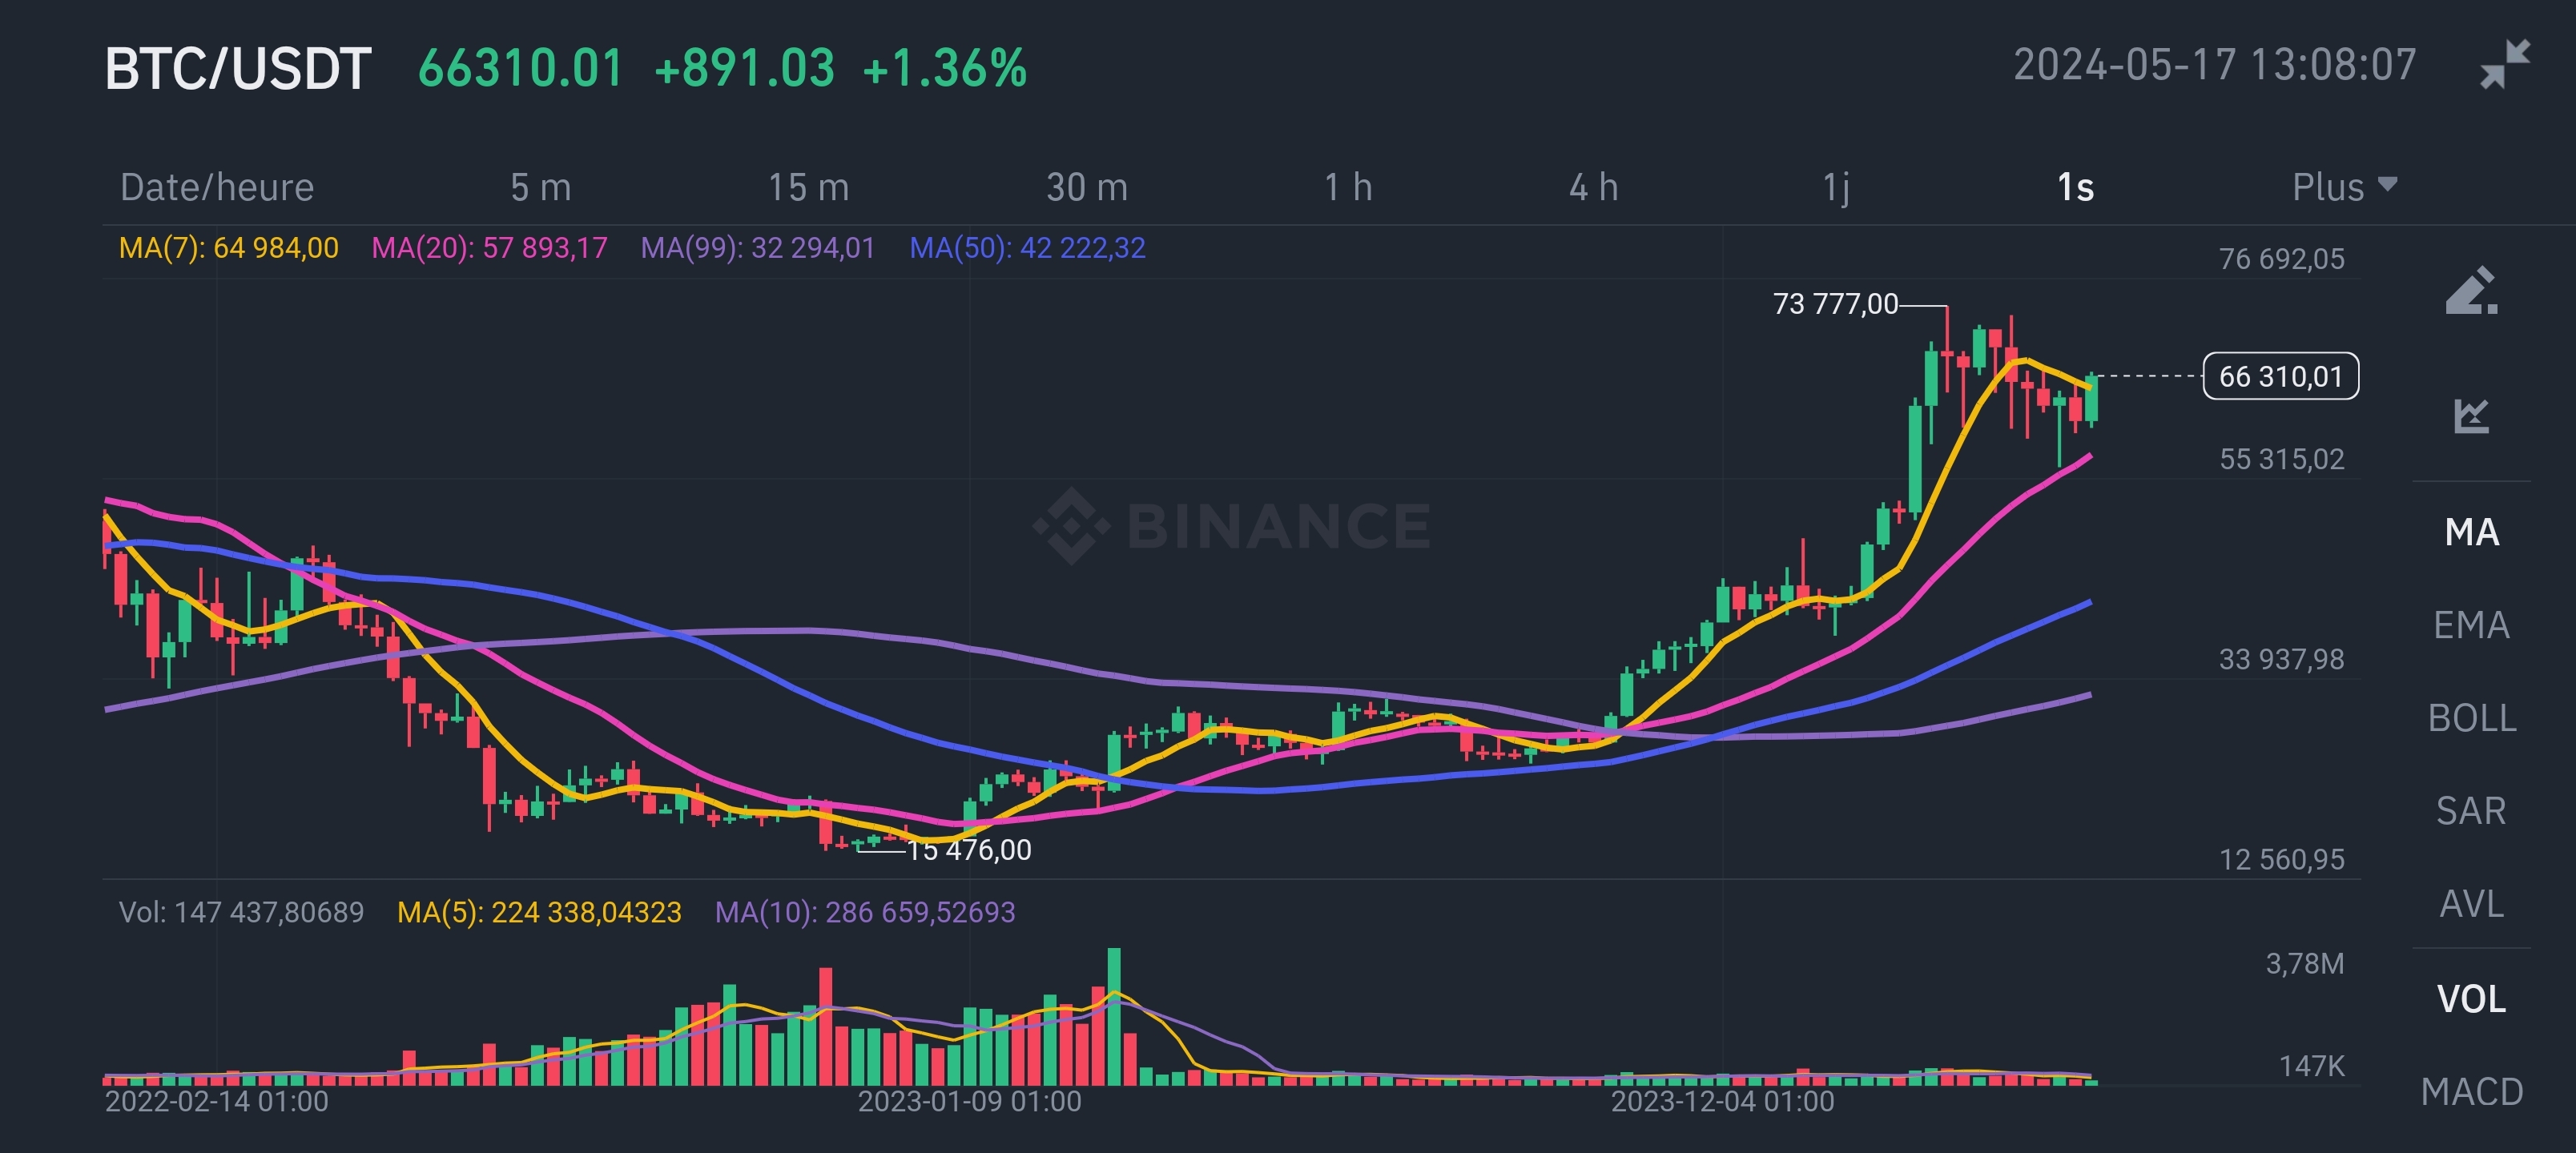The image size is (2576, 1153).
Task: Toggle the MA indicator on chart
Action: pyautogui.click(x=2471, y=532)
